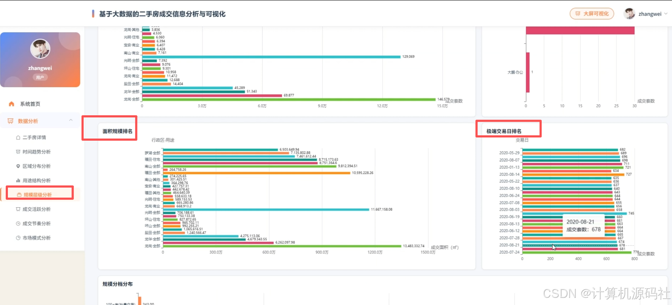Click the orange bar labeled 10,595,228.26
The image size is (672, 305).
click(x=257, y=173)
